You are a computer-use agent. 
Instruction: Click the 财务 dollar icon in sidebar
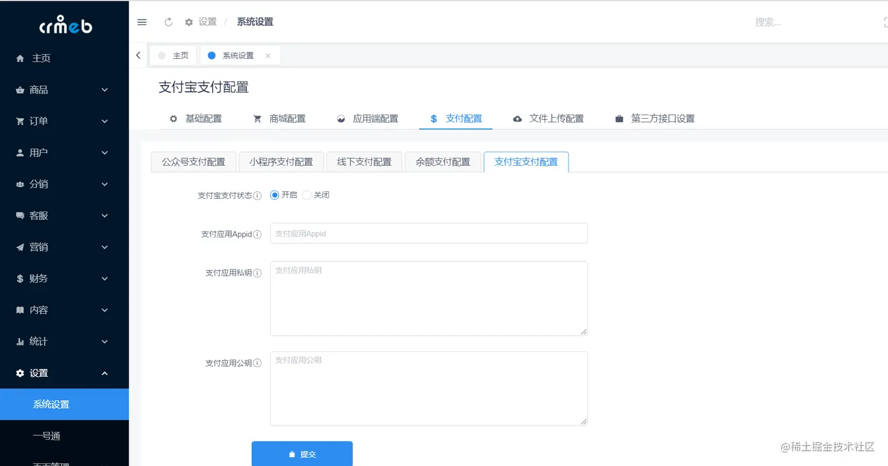click(20, 279)
